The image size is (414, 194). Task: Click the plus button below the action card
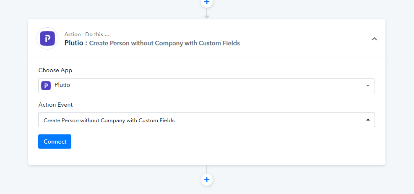207,180
